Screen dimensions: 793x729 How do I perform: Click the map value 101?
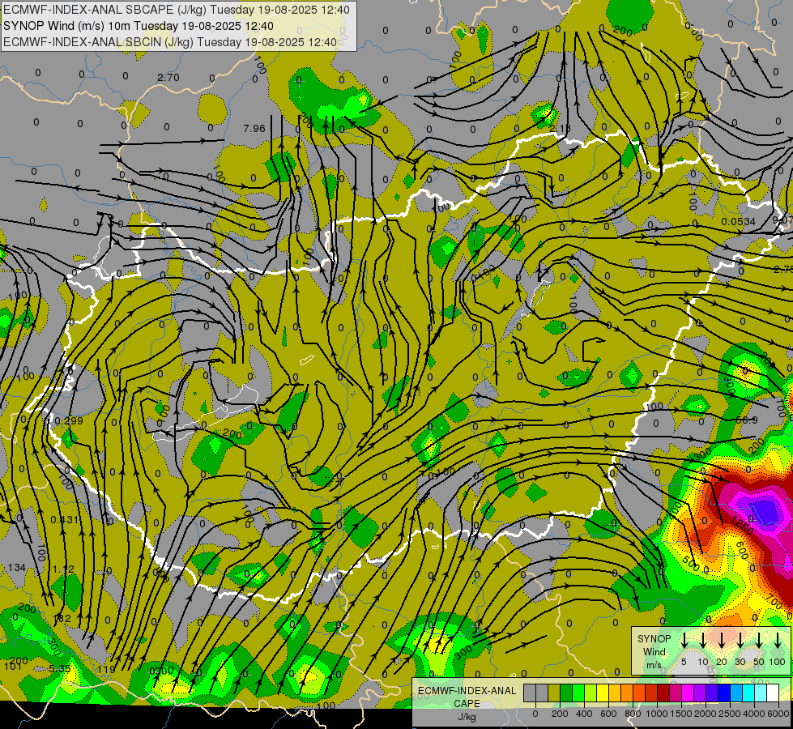coord(13,666)
